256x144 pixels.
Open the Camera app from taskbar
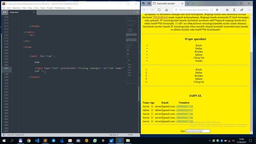(x=78, y=140)
